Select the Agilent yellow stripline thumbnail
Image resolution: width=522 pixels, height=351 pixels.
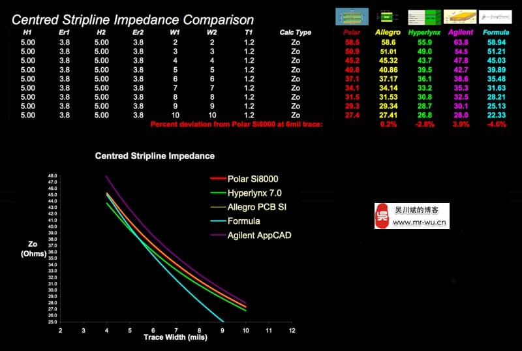[x=460, y=17]
